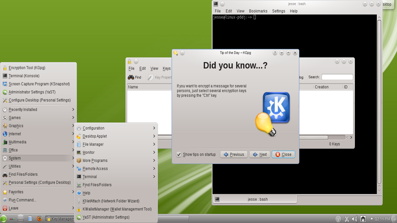The image size is (397, 223).
Task: Click the file manager panel icon
Action: click(30, 219)
